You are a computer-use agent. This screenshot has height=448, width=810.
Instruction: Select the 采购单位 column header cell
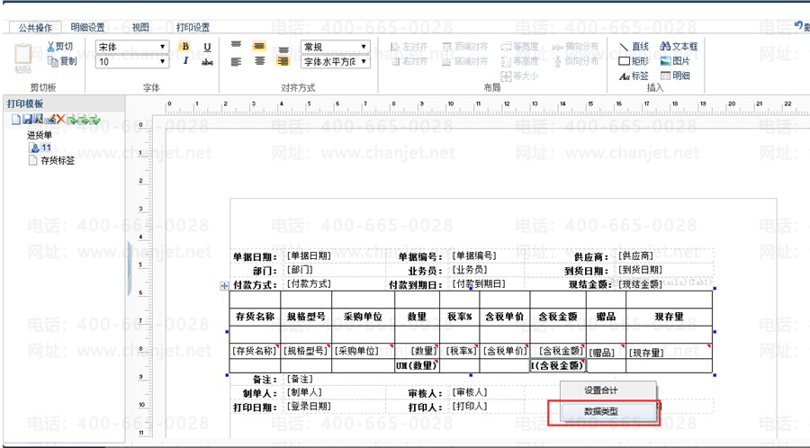364,317
